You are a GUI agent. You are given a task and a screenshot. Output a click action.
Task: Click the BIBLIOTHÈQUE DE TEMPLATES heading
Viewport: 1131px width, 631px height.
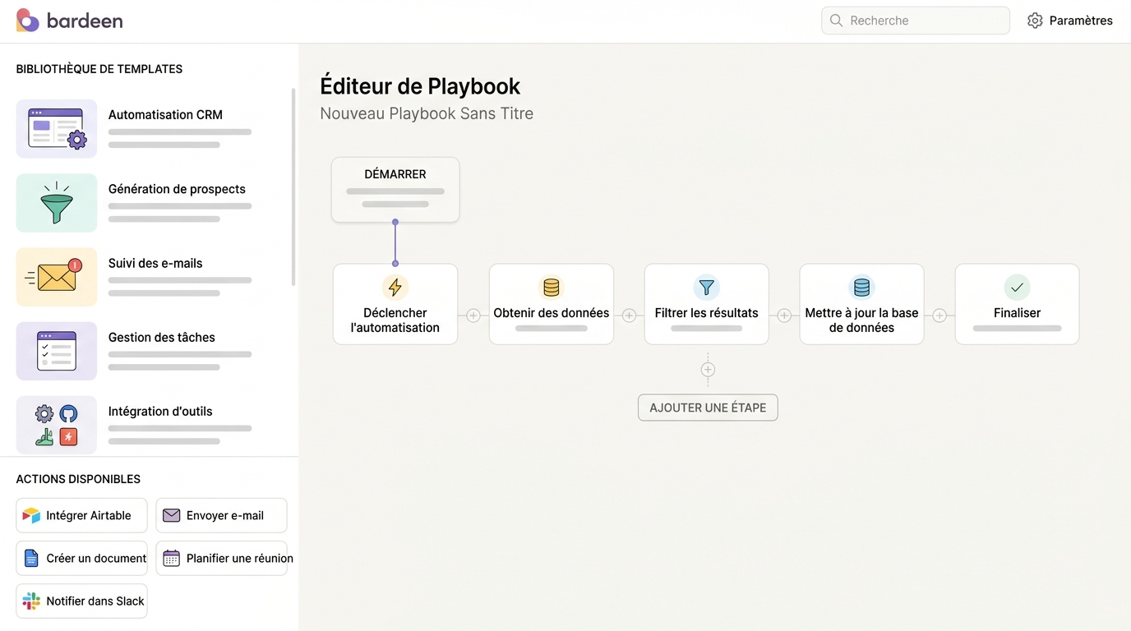pos(99,69)
